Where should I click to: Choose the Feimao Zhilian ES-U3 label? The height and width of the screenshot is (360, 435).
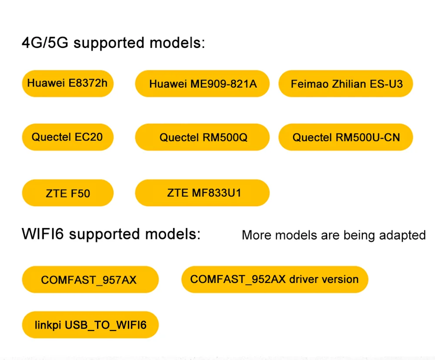pos(345,84)
